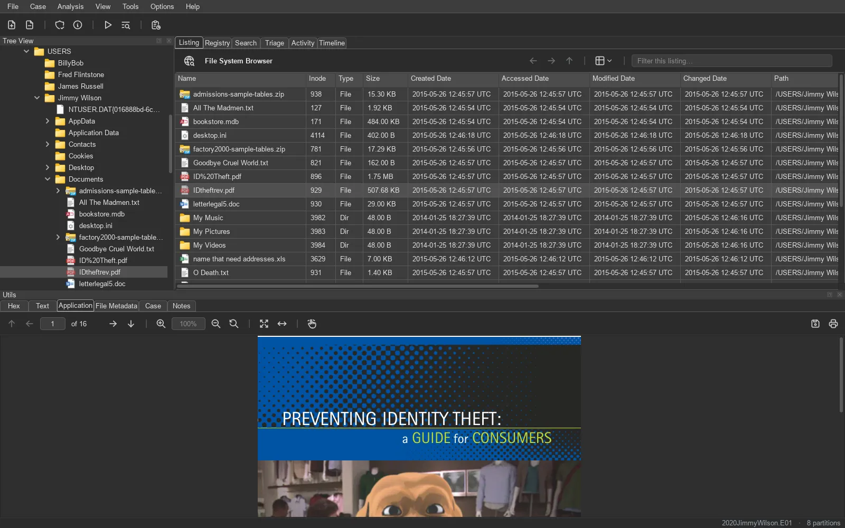Click the play/run analysis toolbar icon
The height and width of the screenshot is (528, 845).
(108, 25)
